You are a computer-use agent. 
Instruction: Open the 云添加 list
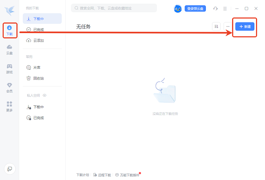coord(42,40)
